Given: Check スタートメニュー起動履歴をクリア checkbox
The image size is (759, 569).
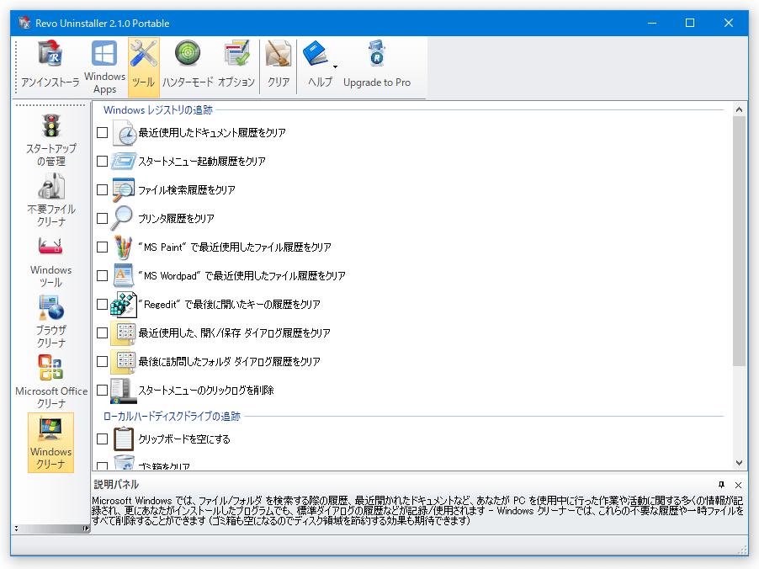Looking at the screenshot, I should (x=102, y=162).
